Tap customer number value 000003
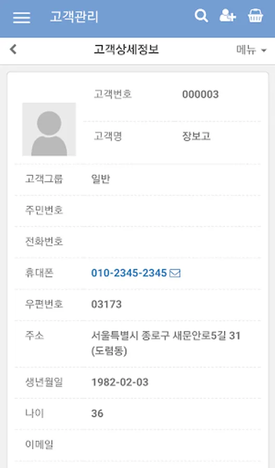 tap(201, 94)
